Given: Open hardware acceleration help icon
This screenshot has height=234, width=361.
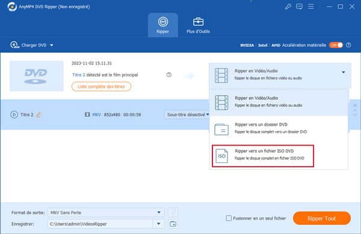Looking at the screenshot, I should [x=348, y=45].
